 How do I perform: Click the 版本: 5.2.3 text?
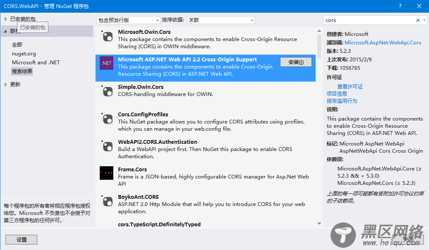click(339, 51)
